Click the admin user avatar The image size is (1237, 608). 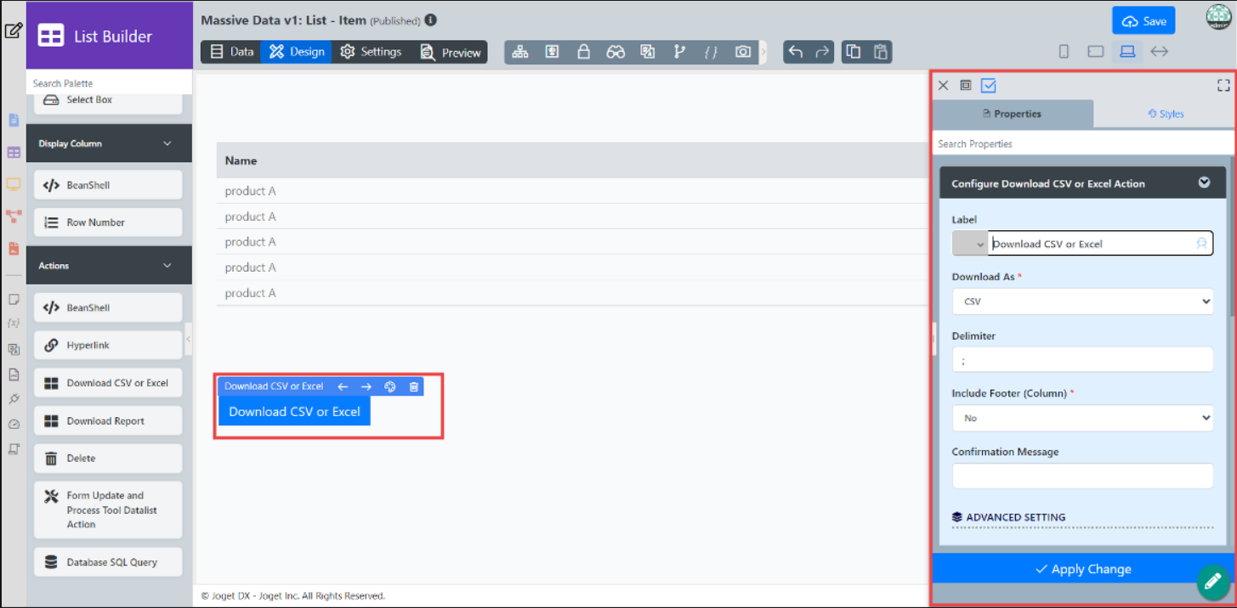[x=1218, y=19]
